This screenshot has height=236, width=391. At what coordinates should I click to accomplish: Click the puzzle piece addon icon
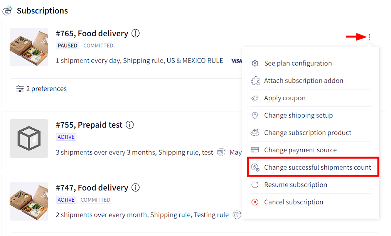point(255,81)
